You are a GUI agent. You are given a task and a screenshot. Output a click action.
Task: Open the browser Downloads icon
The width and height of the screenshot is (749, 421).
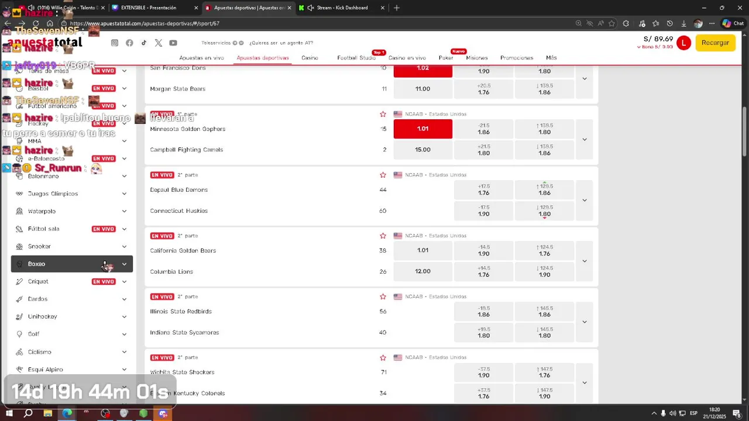tap(683, 23)
